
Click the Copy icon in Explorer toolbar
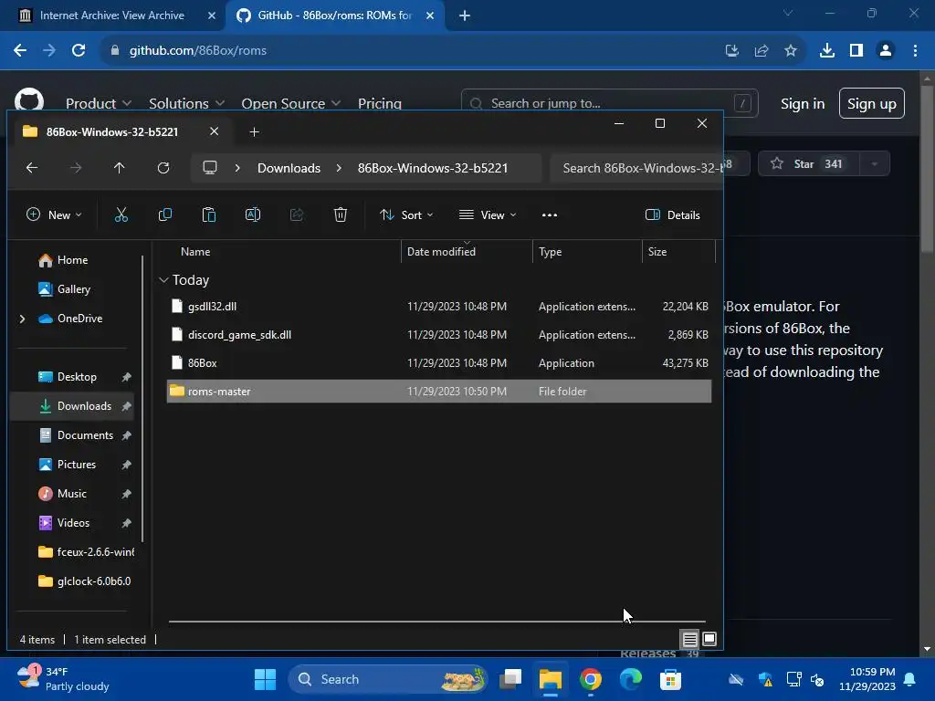coord(165,214)
